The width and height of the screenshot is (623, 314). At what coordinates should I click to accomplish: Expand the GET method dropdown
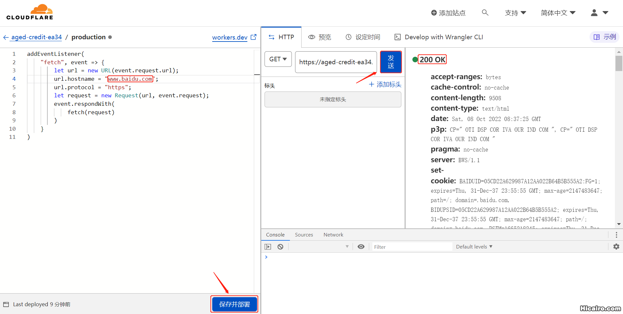coord(278,59)
